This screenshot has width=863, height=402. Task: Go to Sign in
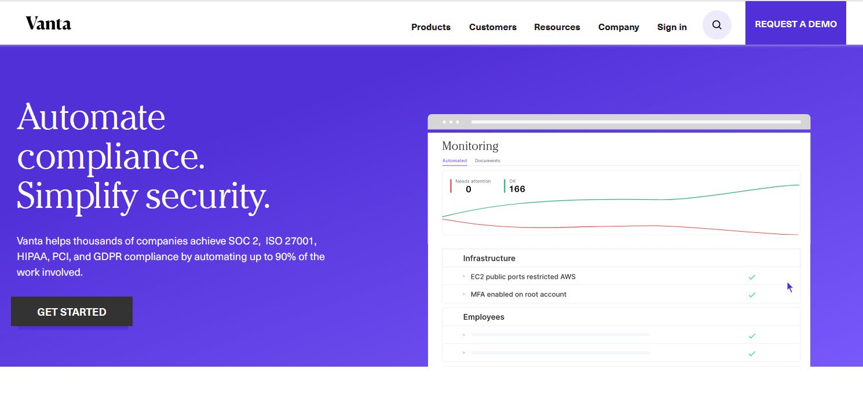(x=672, y=27)
